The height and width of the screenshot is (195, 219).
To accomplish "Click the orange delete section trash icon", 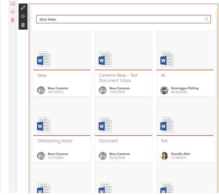I will [13, 20].
